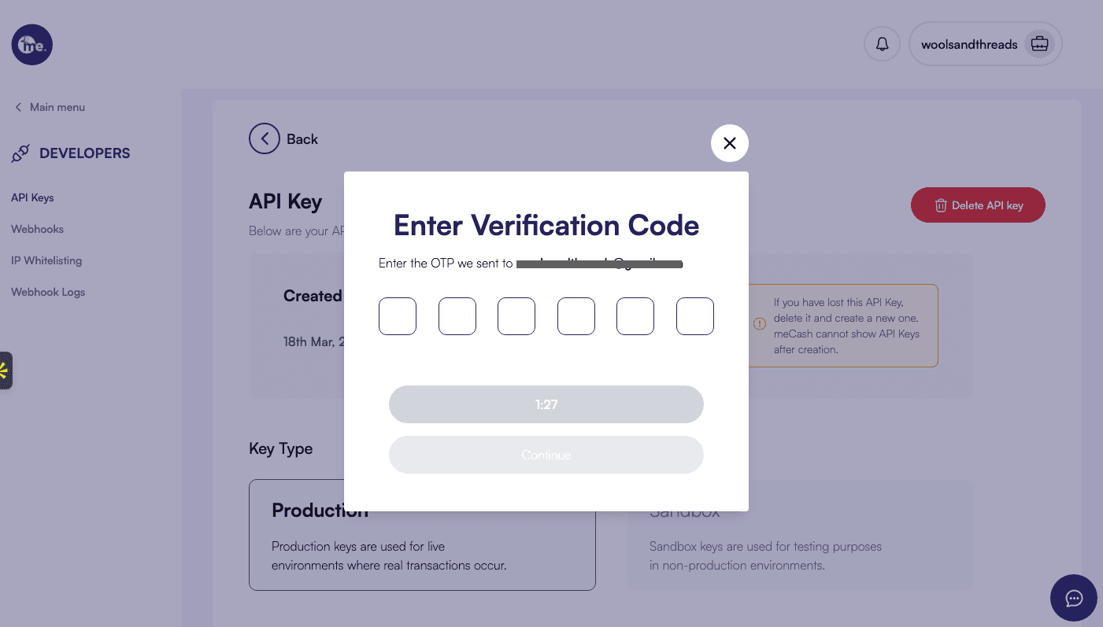The width and height of the screenshot is (1103, 627).
Task: Click the briefcase account icon
Action: pyautogui.click(x=1039, y=44)
